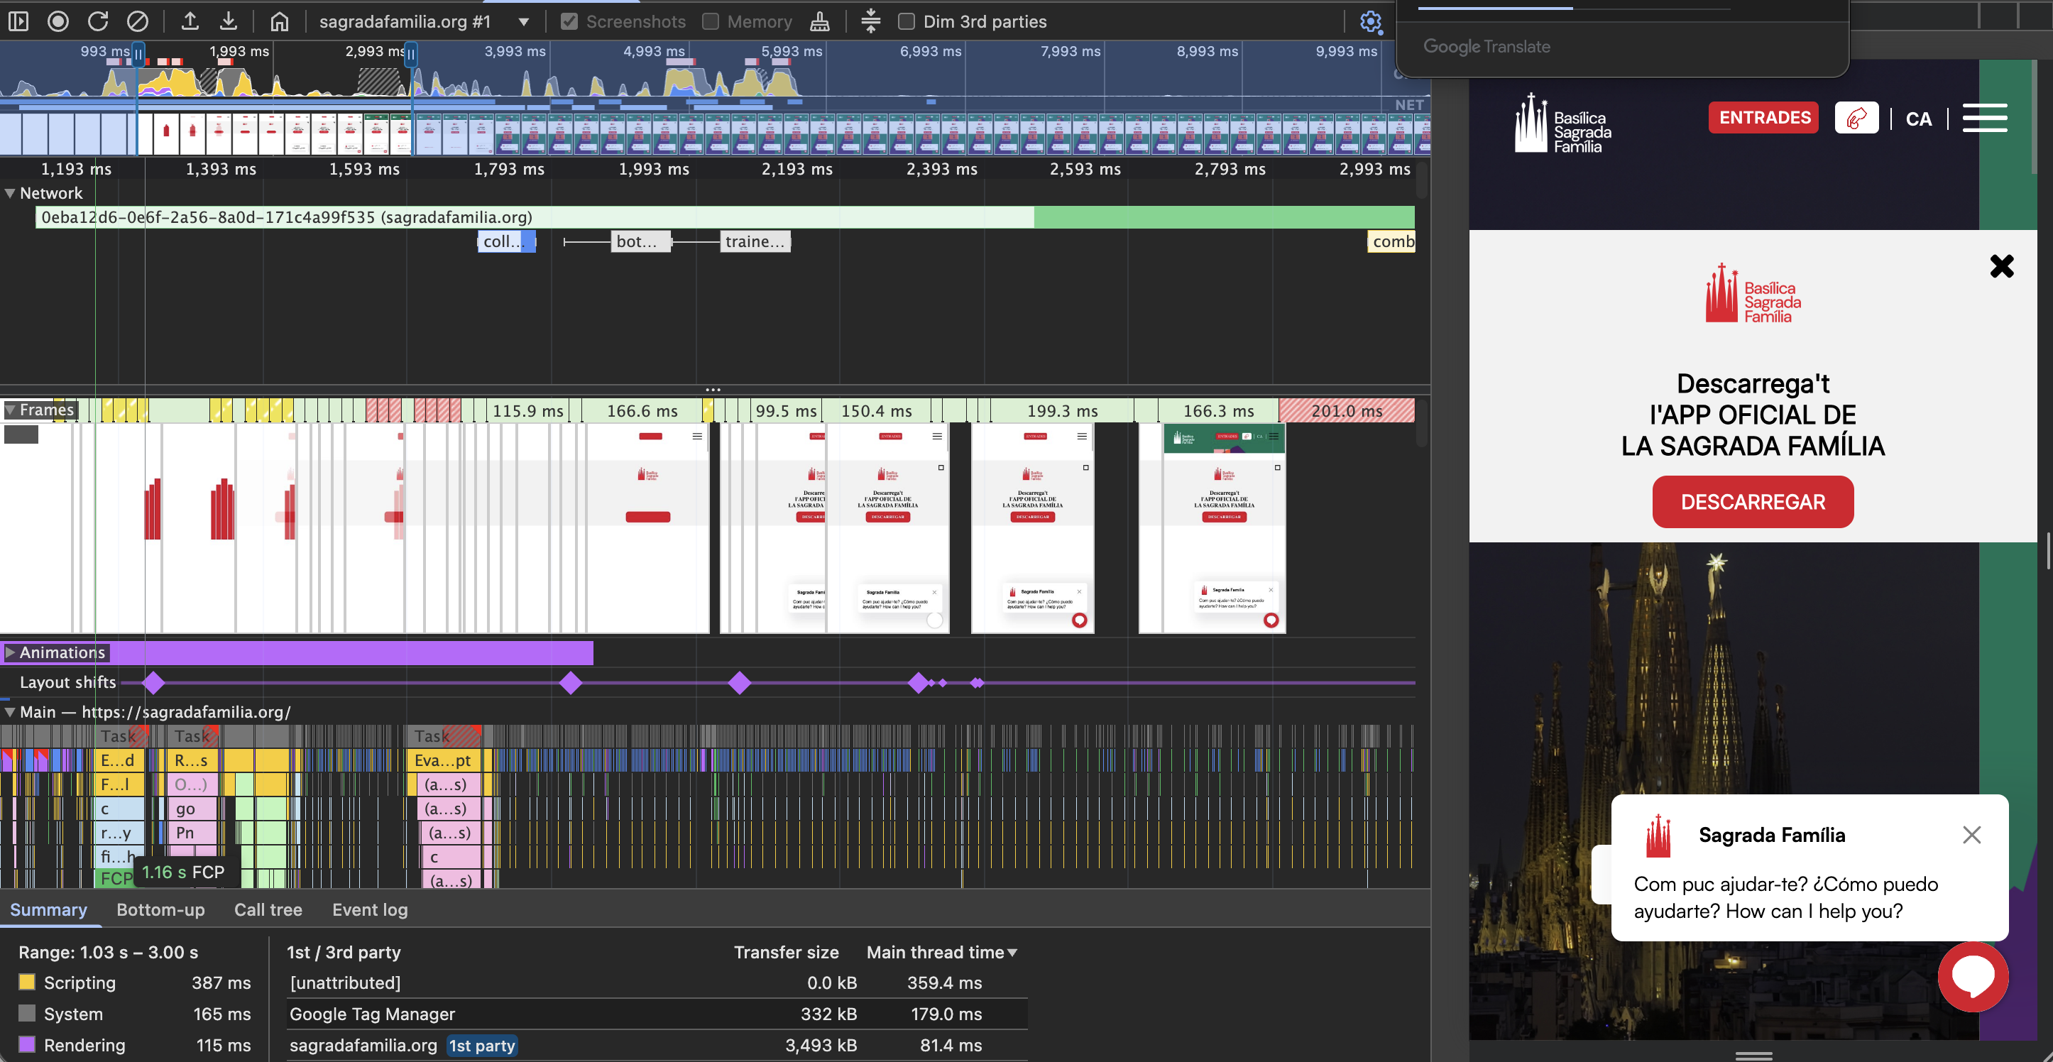This screenshot has width=2053, height=1062.
Task: Select the coll... network request
Action: pyautogui.click(x=506, y=241)
